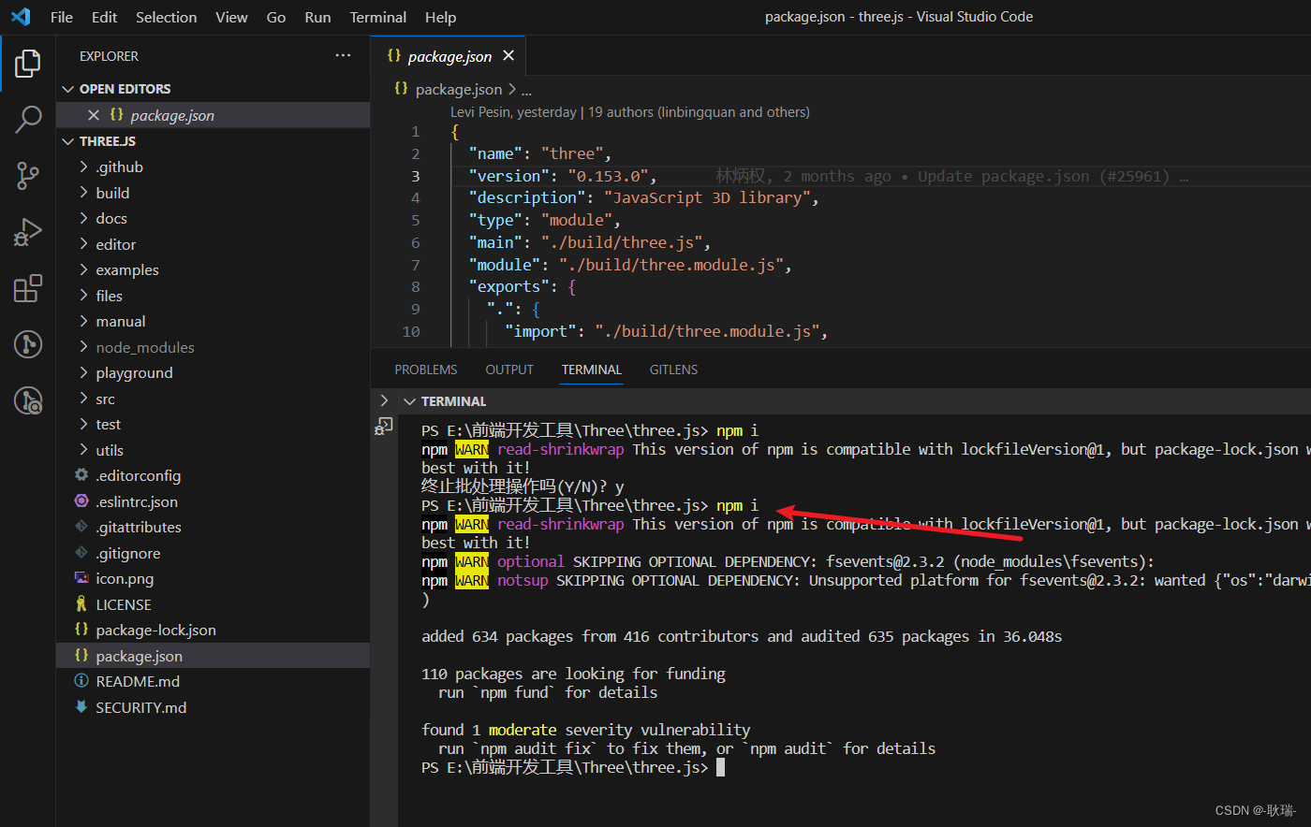Click breadcrumb ellipsis after package.json
Viewport: 1311px width, 827px height.
(x=526, y=90)
